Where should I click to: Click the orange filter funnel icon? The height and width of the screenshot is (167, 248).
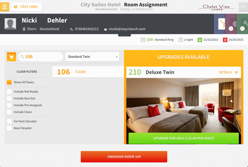[x=12, y=56]
